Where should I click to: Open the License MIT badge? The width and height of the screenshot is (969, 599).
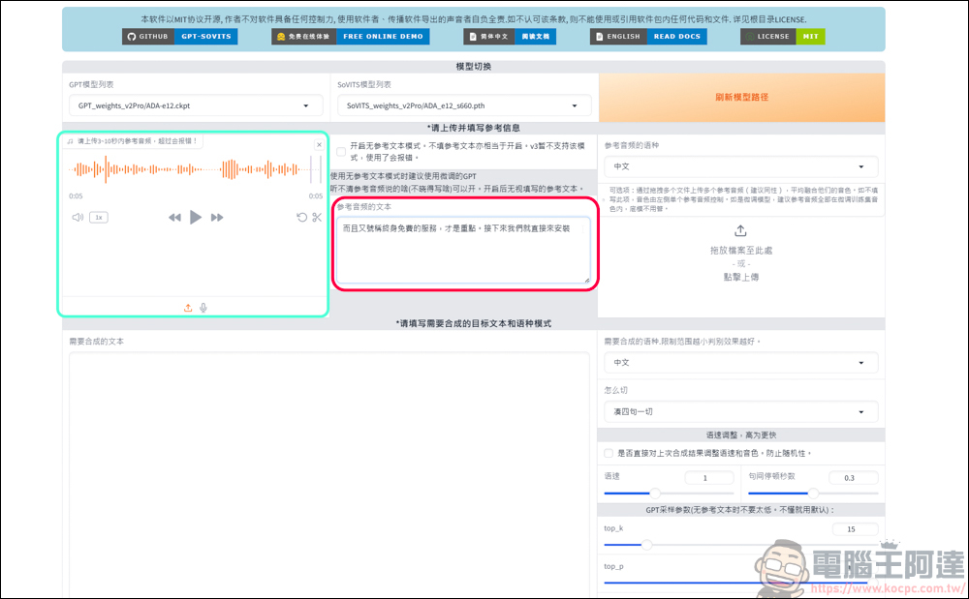click(x=782, y=37)
